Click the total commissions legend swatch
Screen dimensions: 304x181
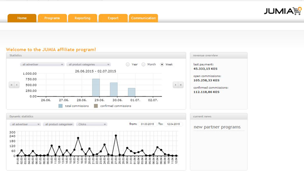coord(61,106)
